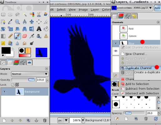Image resolution: width=161 pixels, height=125 pixels.
Task: Open the View menu
Action: tap(72, 10)
